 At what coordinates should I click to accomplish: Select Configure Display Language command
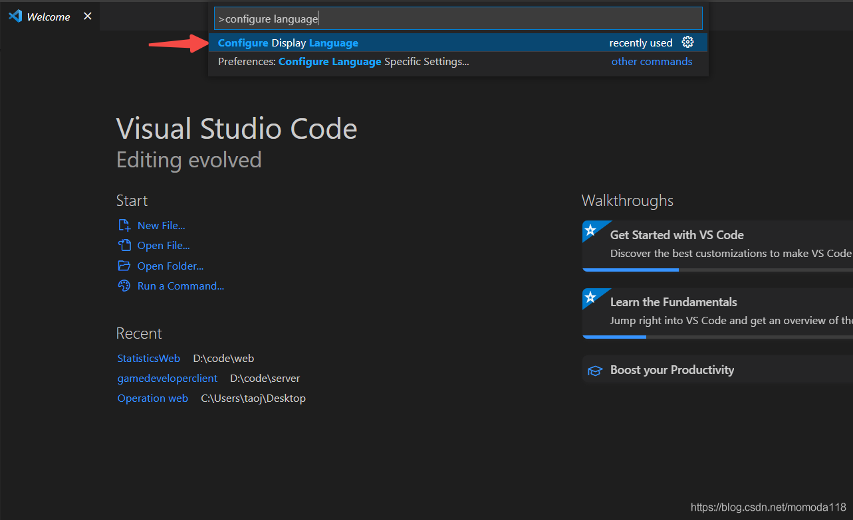tap(458, 43)
